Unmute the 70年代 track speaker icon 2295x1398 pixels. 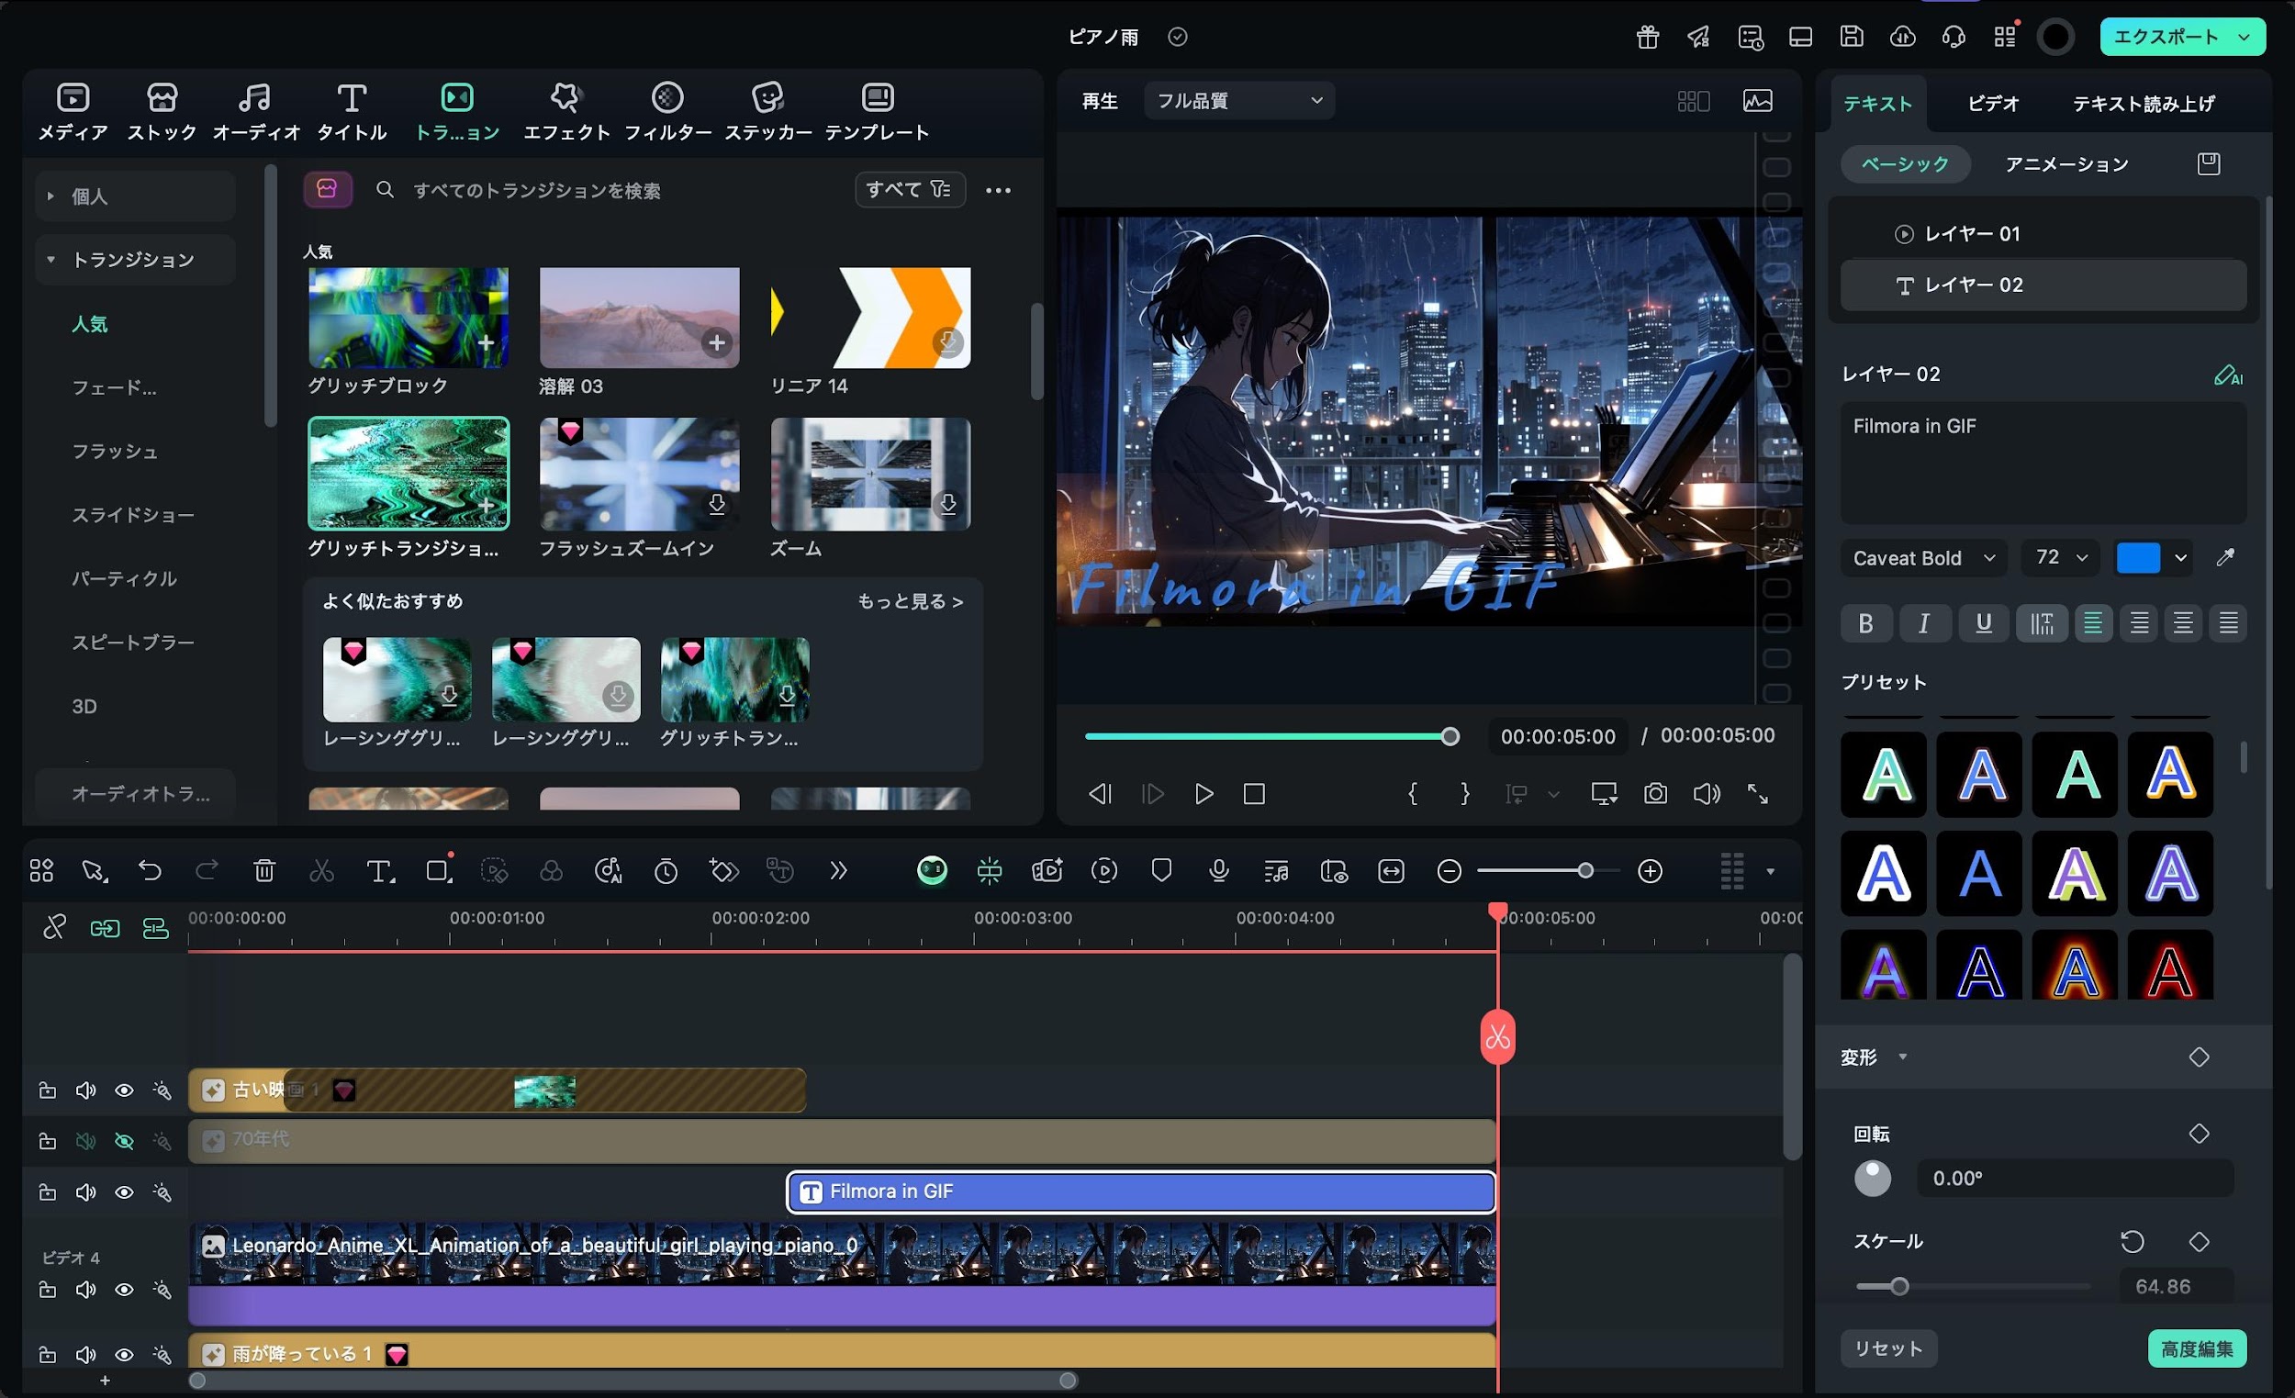click(85, 1141)
